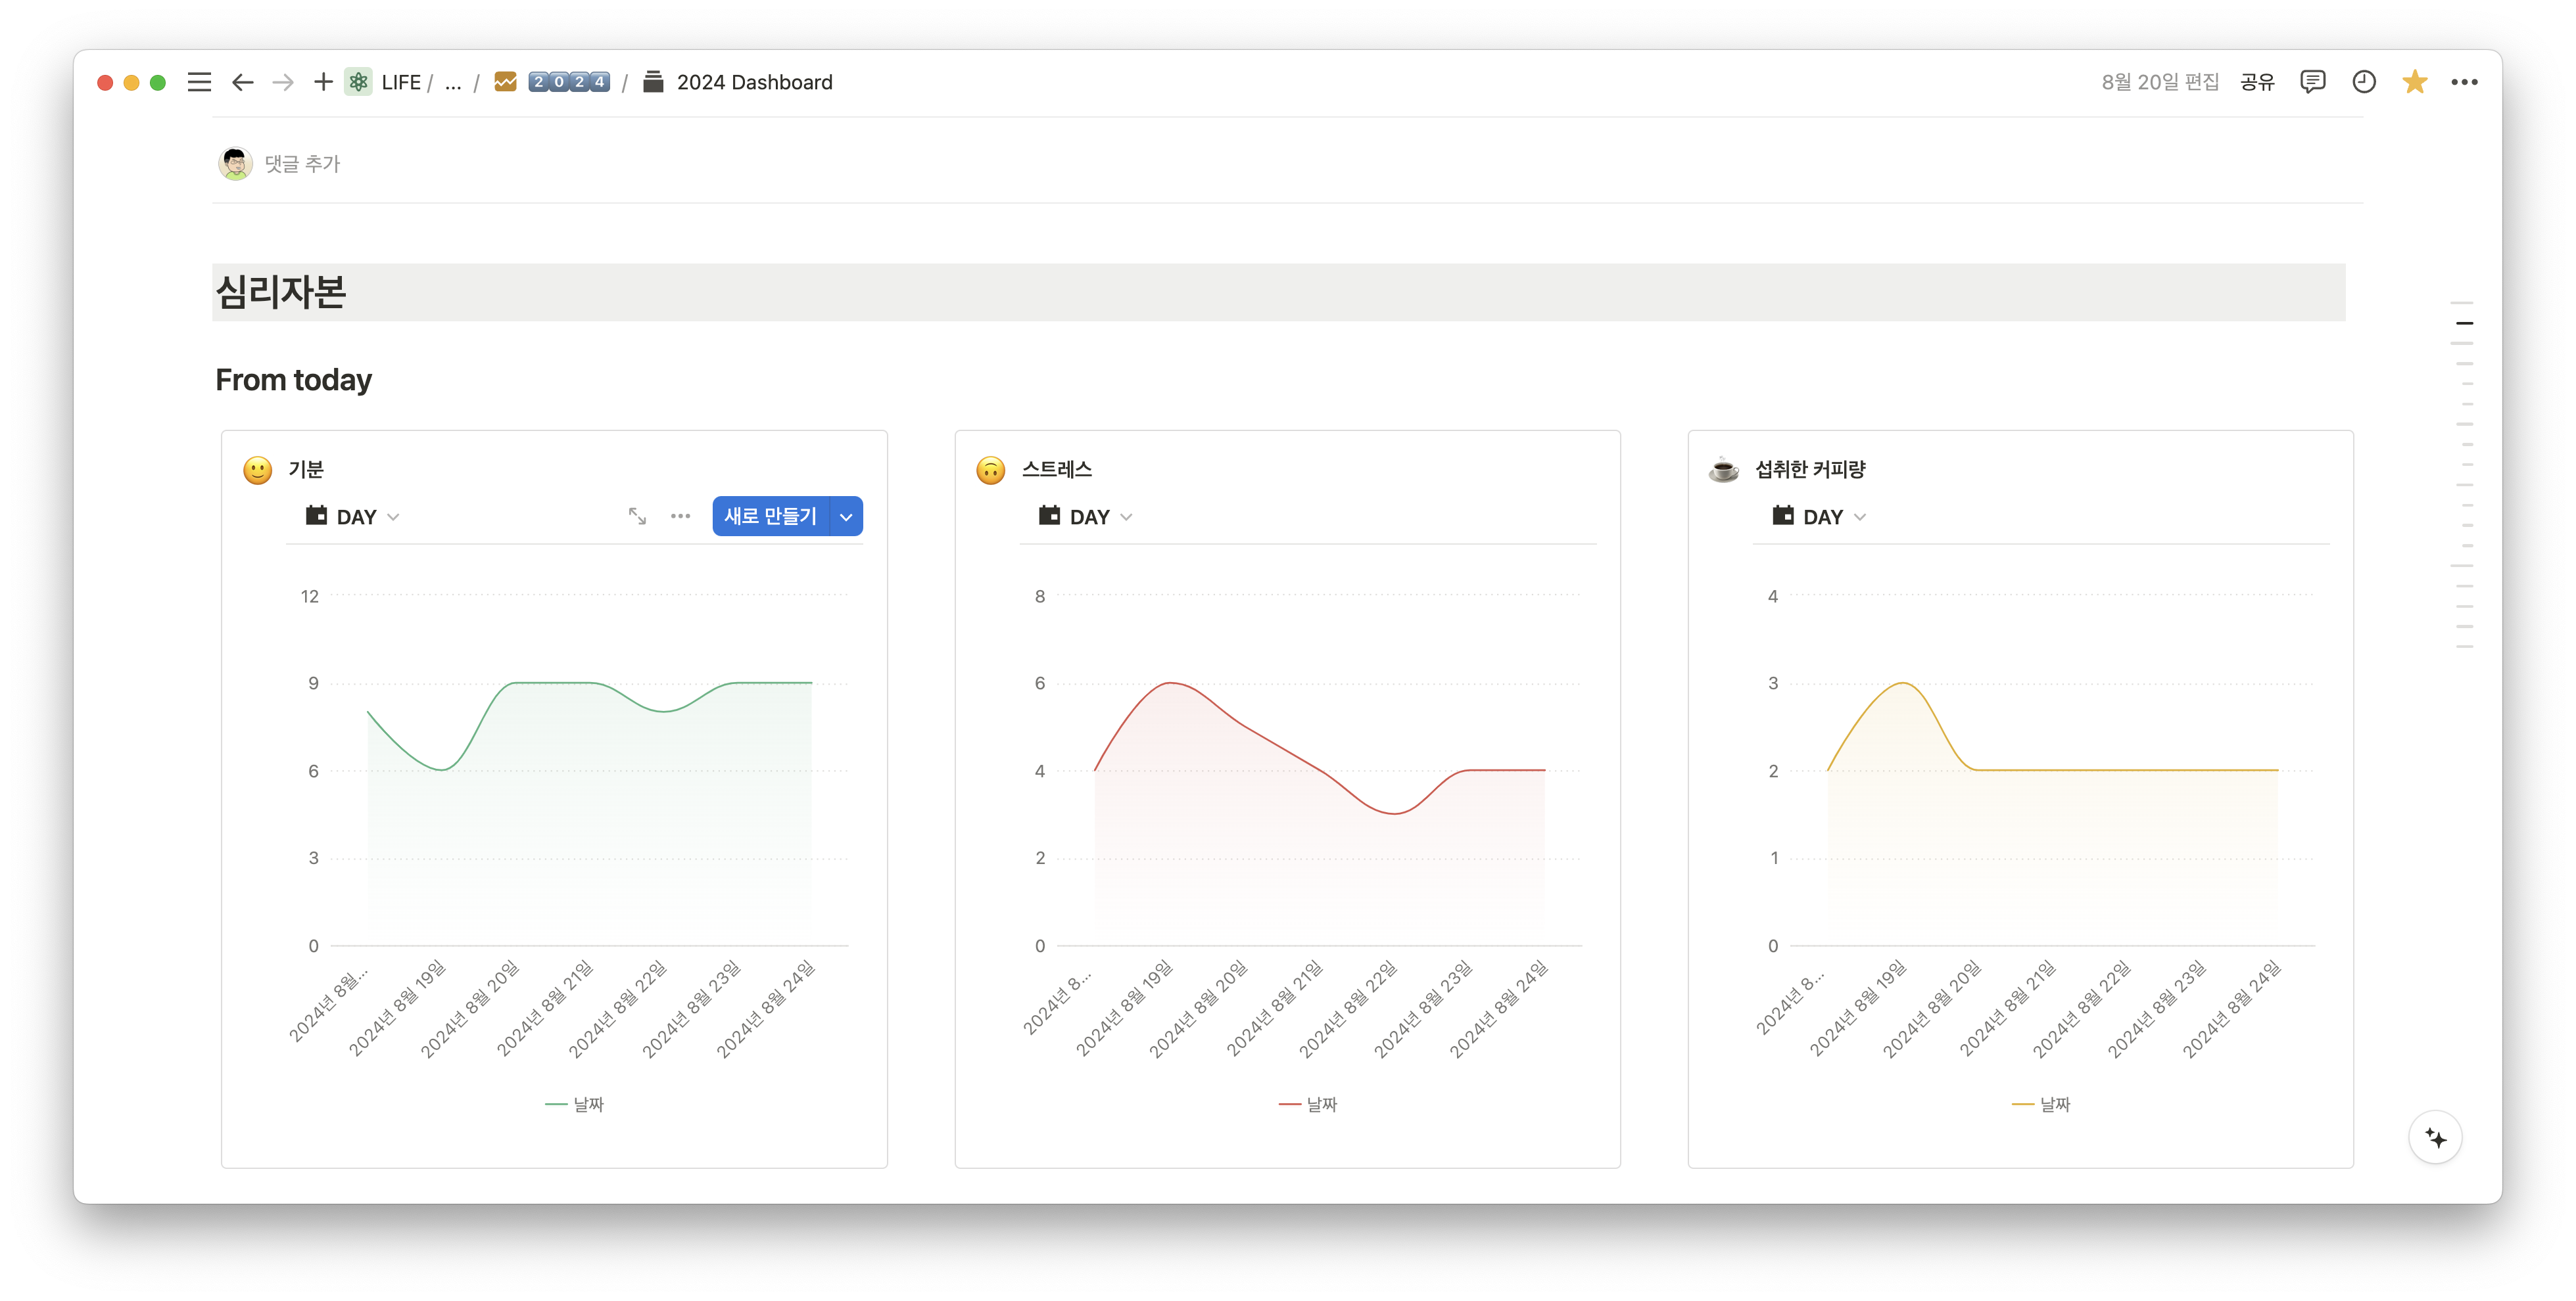Expand the collapsed breadcrumb ellipsis

(x=453, y=82)
